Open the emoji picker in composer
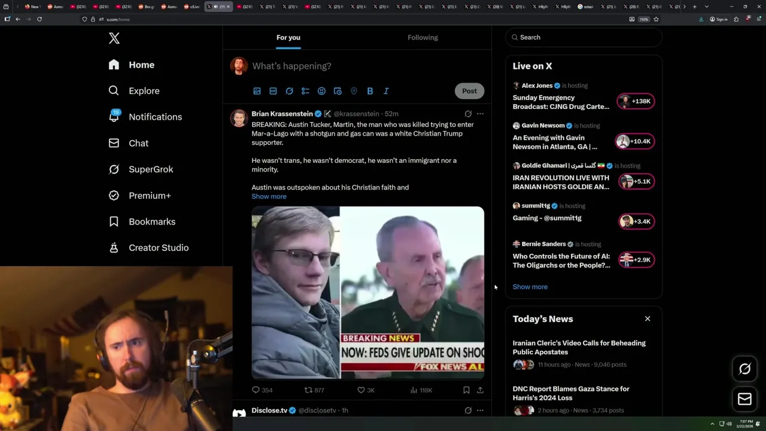The image size is (766, 431). [x=321, y=91]
